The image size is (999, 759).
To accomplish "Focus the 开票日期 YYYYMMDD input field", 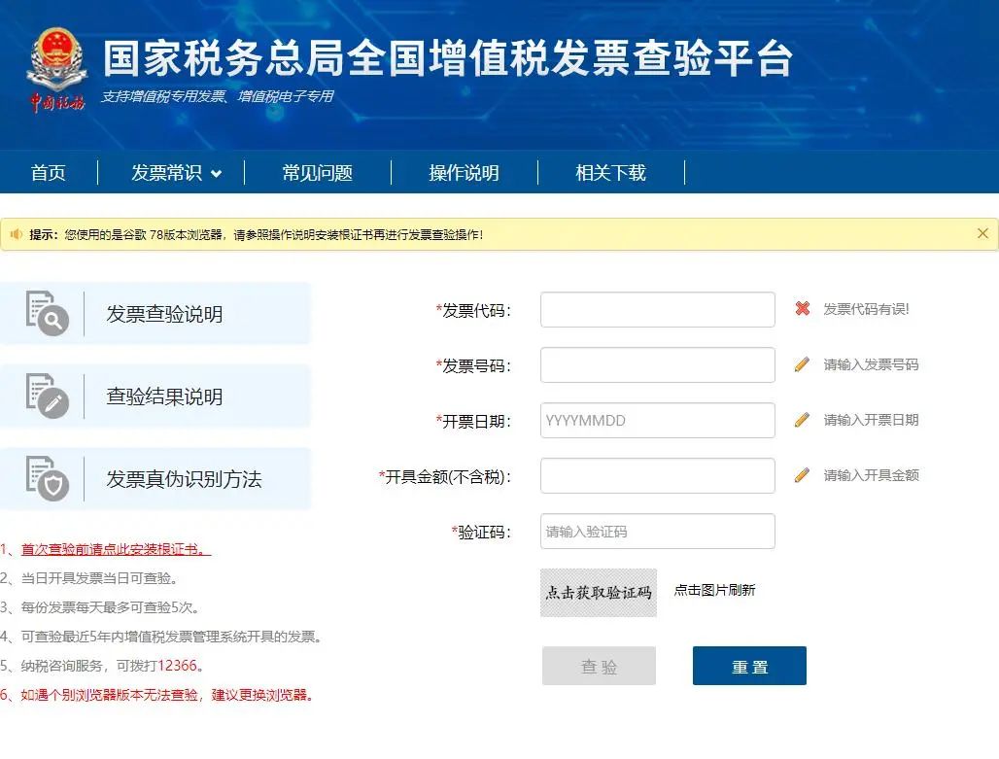I will pyautogui.click(x=658, y=420).
